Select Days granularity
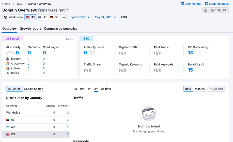Image resolution: width=233 pixels, height=142 pixels. pos(188,89)
